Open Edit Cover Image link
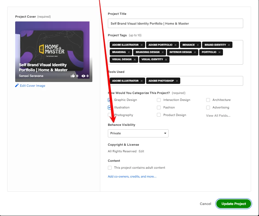Screen dimensions: 259x216 tap(33, 86)
